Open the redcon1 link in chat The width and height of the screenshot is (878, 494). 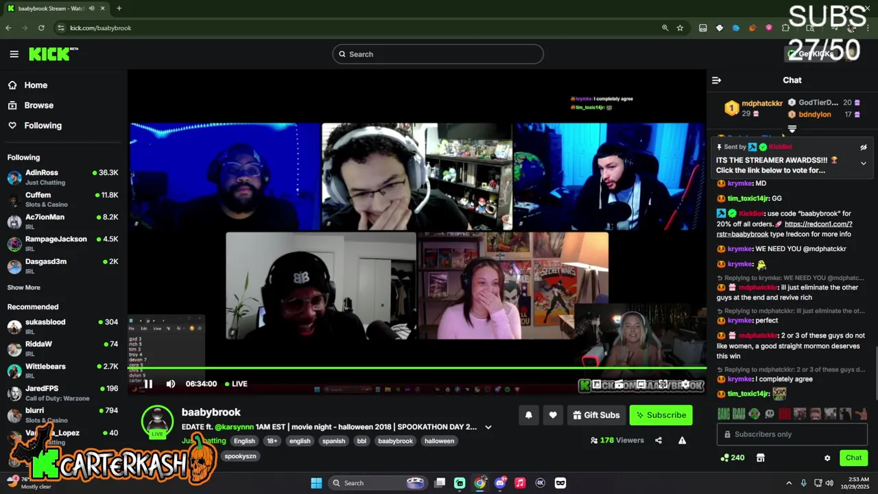coord(785,229)
